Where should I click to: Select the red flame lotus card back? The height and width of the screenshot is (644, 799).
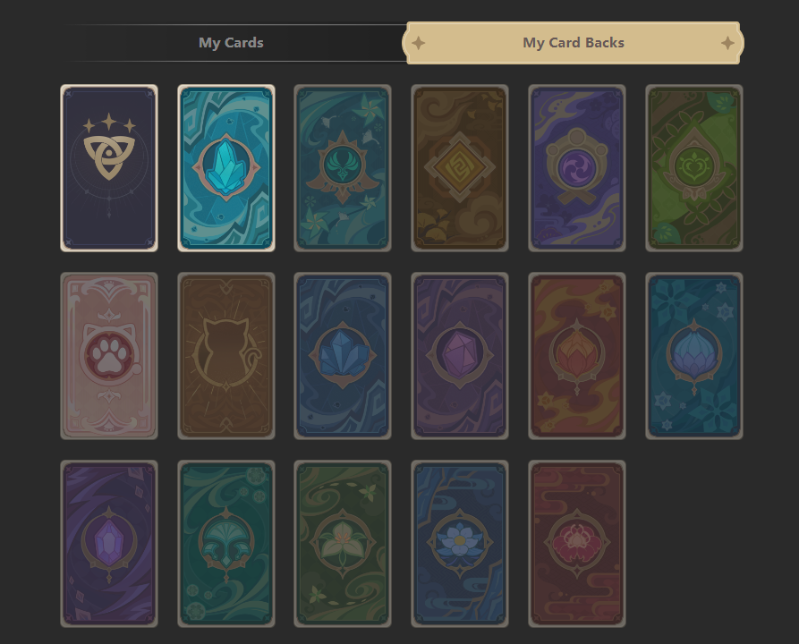click(577, 356)
